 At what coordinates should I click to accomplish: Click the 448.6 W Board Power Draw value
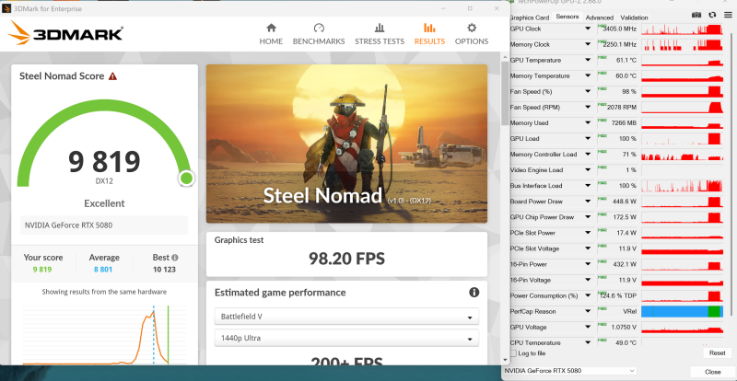[626, 202]
